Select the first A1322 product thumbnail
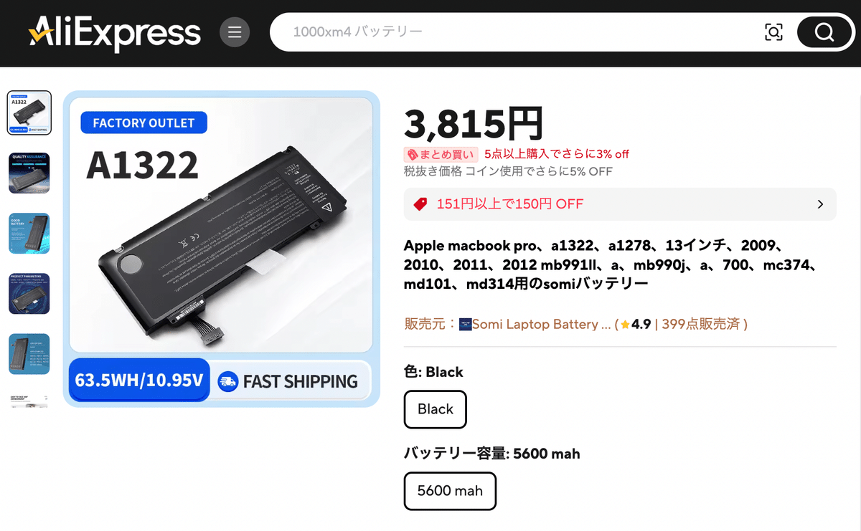 coord(29,113)
